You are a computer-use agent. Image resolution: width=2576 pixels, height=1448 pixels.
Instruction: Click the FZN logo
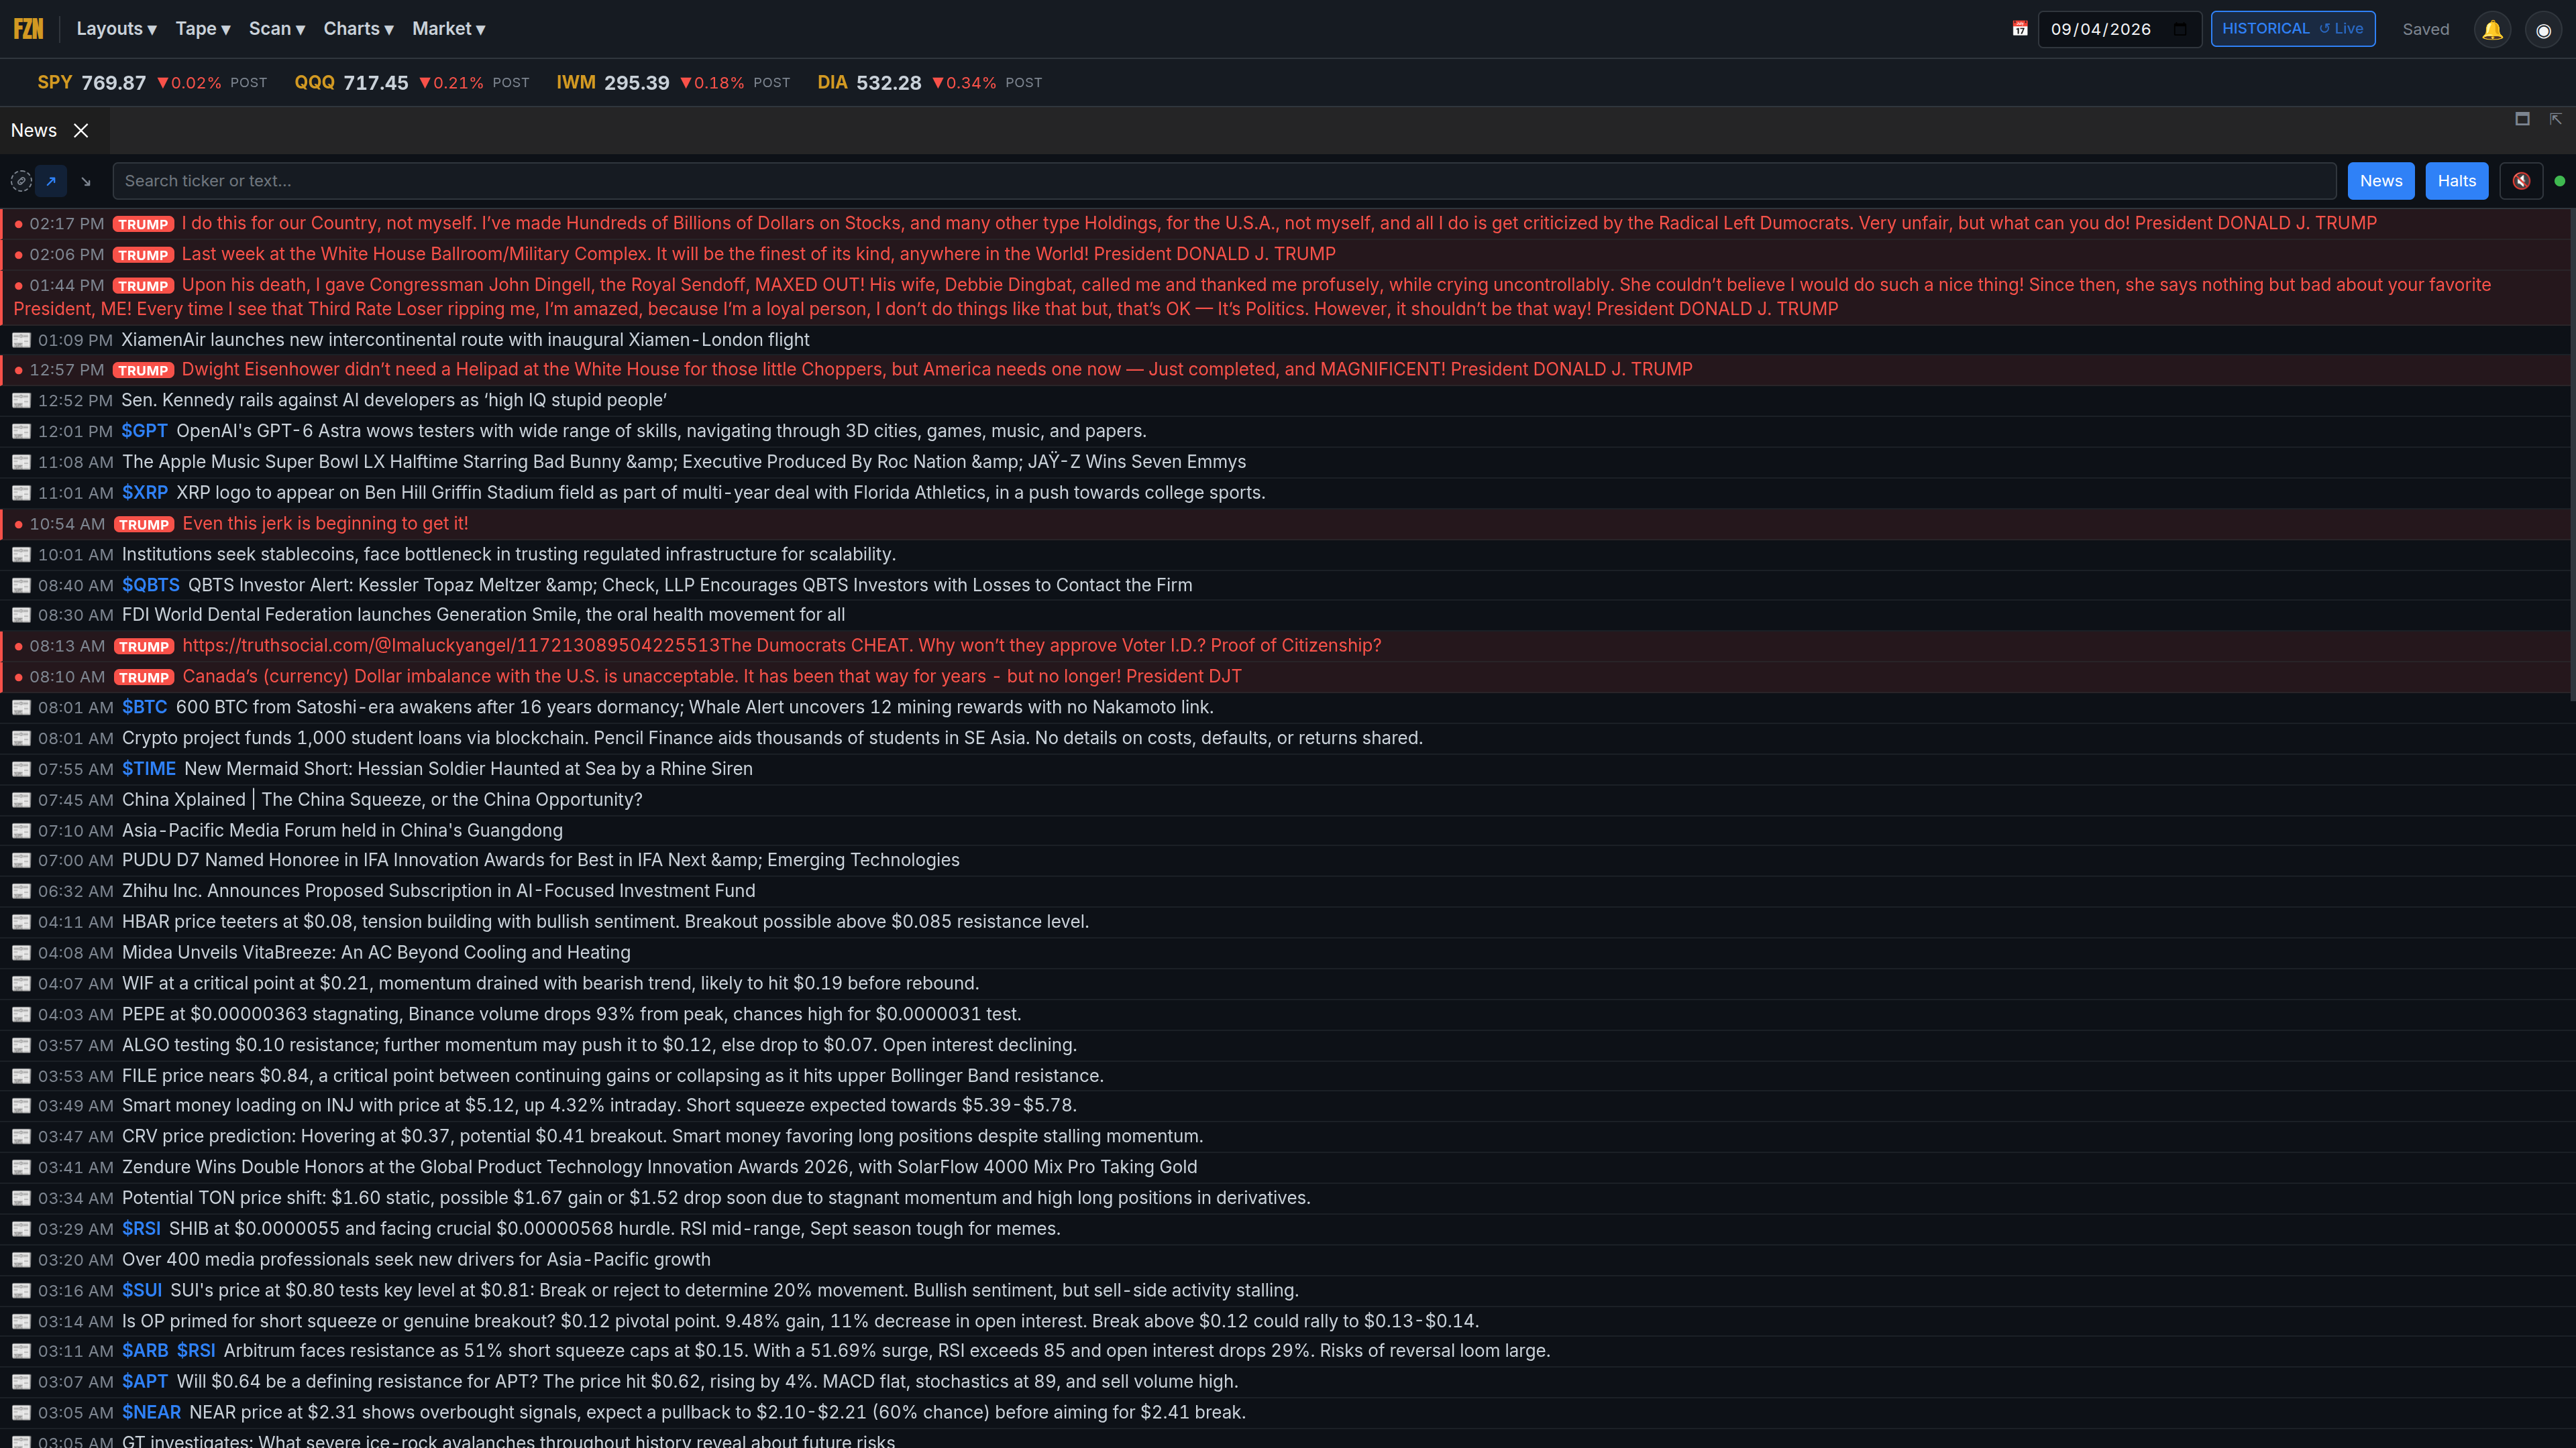pyautogui.click(x=28, y=29)
